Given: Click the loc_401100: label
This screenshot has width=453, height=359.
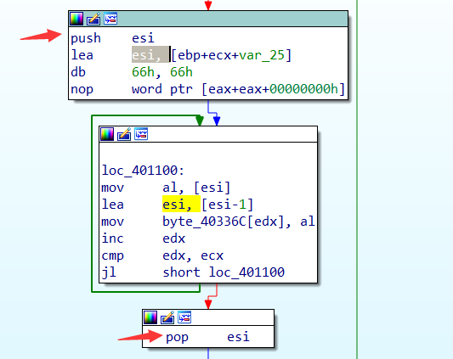Looking at the screenshot, I should tap(143, 171).
